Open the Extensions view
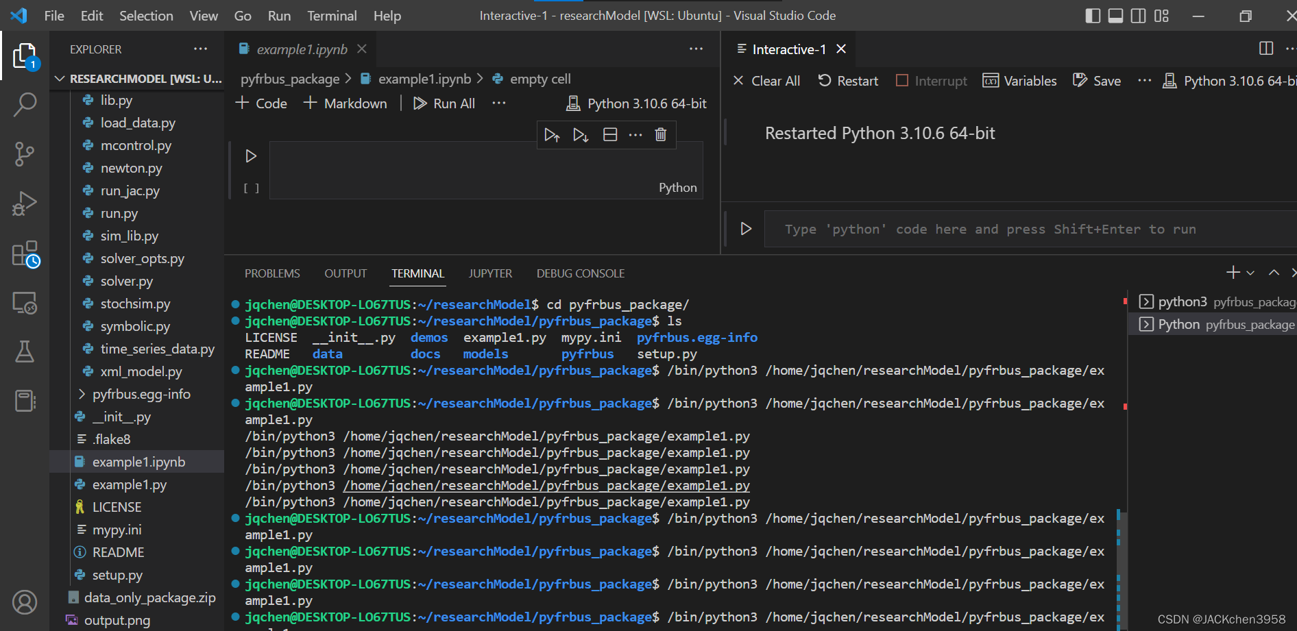 (25, 254)
